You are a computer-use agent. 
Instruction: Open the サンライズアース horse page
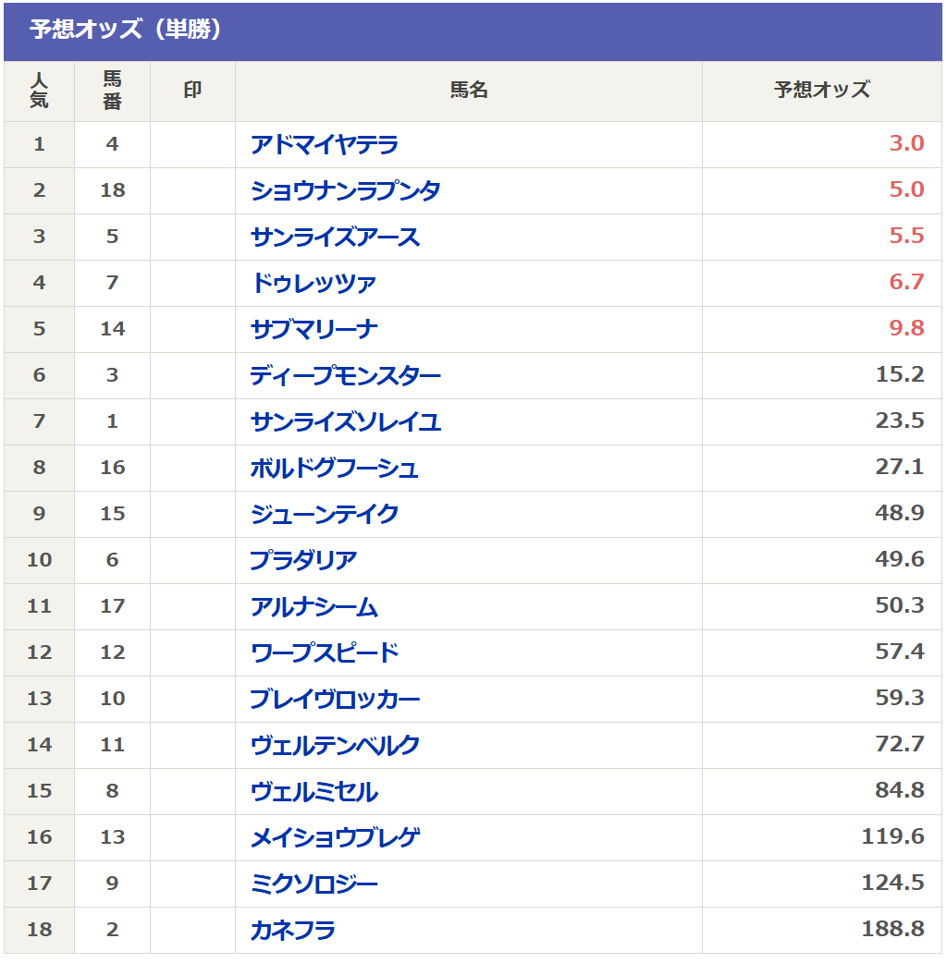point(335,238)
